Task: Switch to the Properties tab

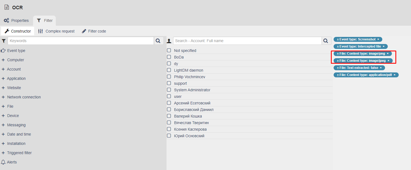Action: pos(16,20)
